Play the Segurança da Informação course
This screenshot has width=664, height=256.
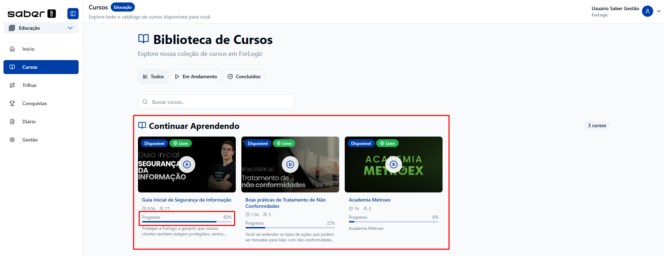pos(187,164)
